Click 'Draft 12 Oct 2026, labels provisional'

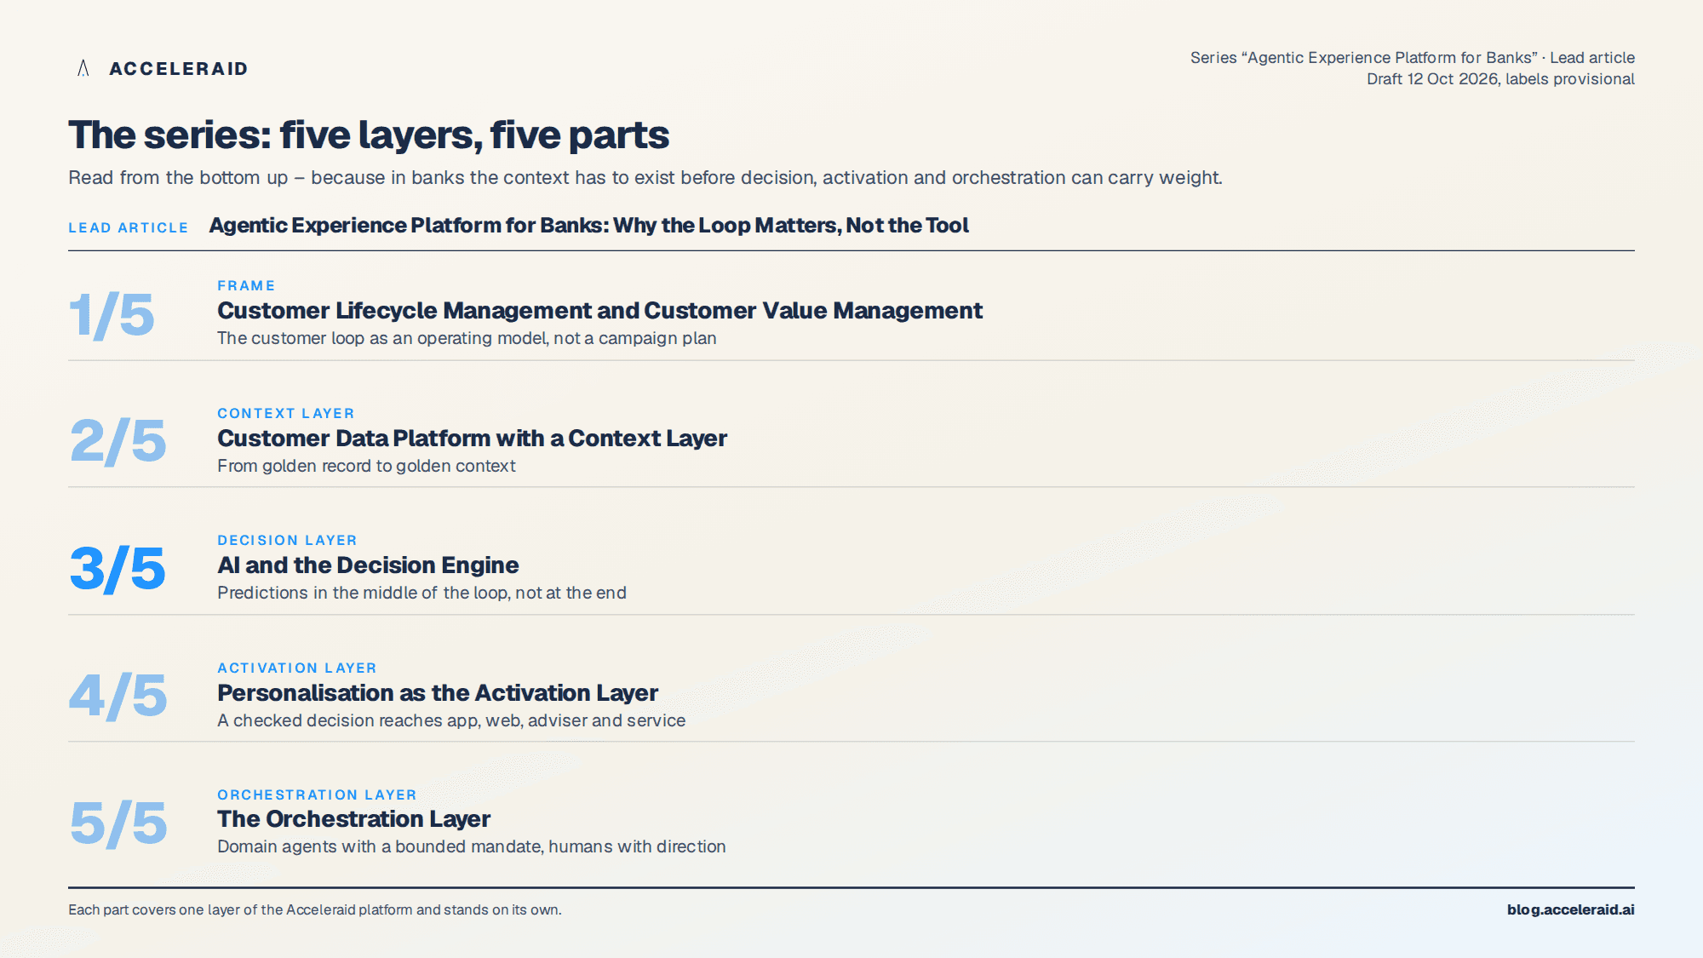tap(1500, 79)
